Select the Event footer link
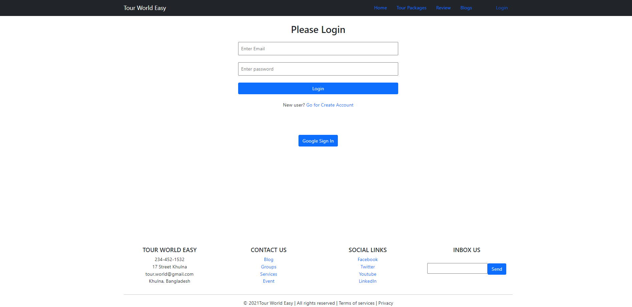 pyautogui.click(x=268, y=281)
